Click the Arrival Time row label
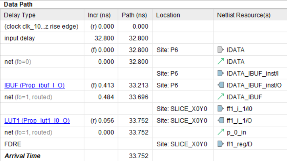The image size is (287, 161). (x=23, y=156)
